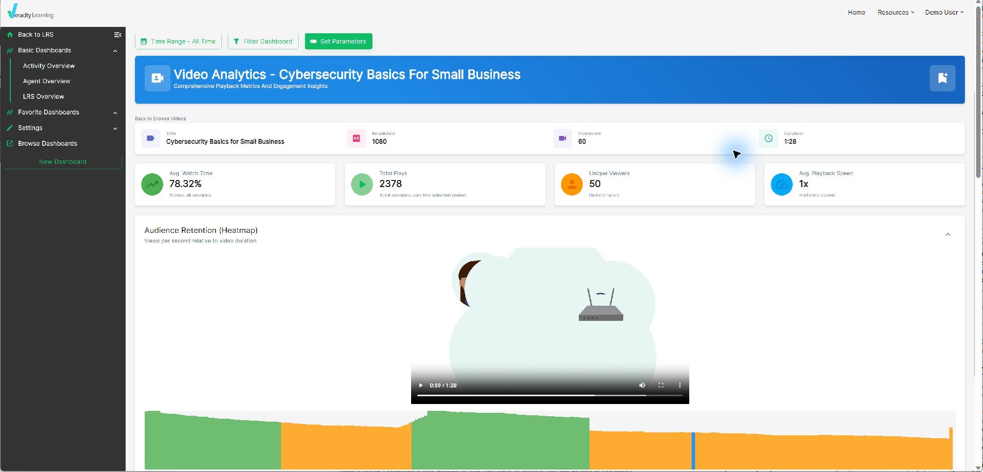
Task: Click the Resolution HD icon
Action: [x=356, y=138]
